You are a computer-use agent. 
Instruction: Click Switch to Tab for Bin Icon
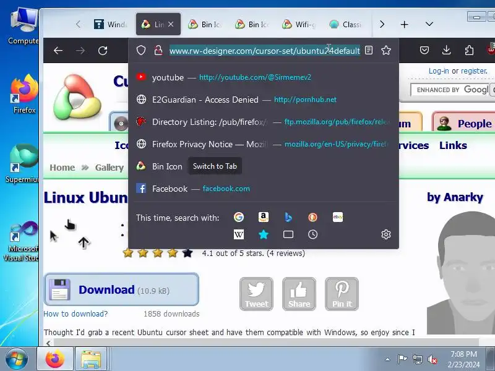[215, 166]
